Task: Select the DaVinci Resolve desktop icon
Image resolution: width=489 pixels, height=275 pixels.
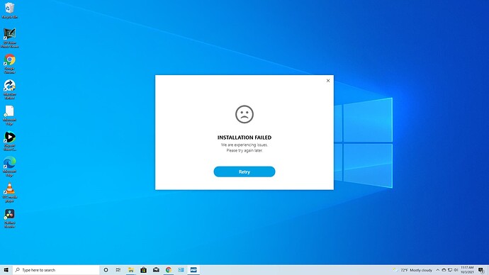Action: tap(9, 218)
